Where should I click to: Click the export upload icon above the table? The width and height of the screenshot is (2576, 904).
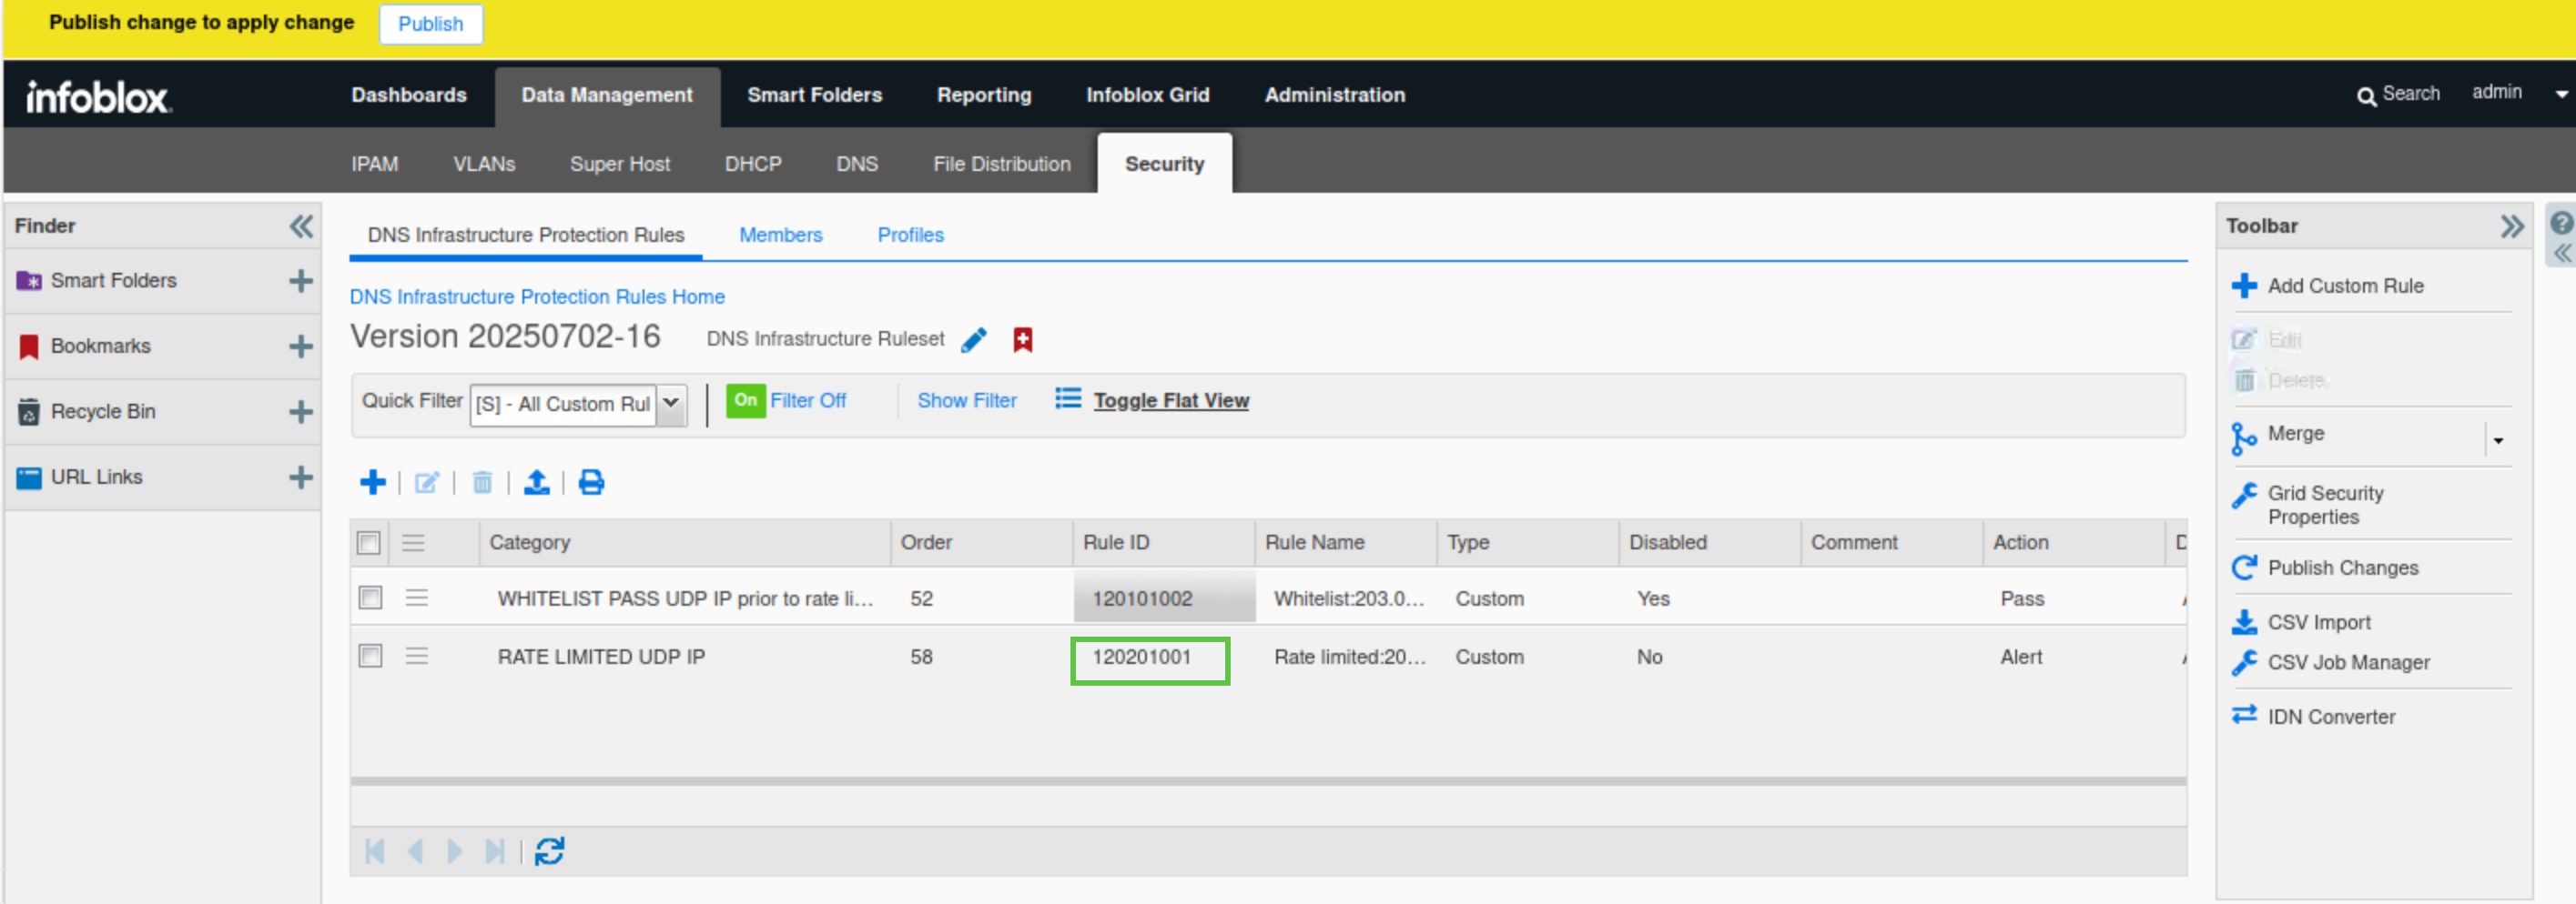(537, 482)
